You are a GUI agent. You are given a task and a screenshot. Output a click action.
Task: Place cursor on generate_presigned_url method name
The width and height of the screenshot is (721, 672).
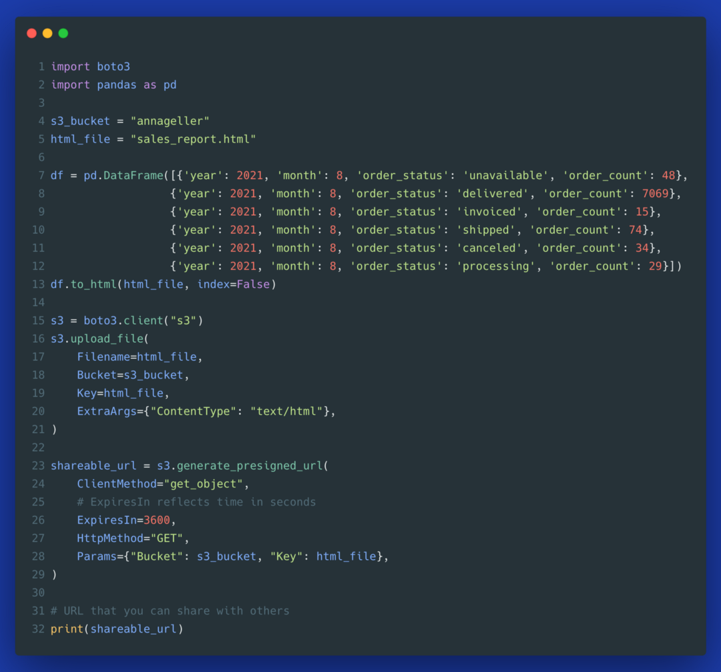[x=250, y=466]
